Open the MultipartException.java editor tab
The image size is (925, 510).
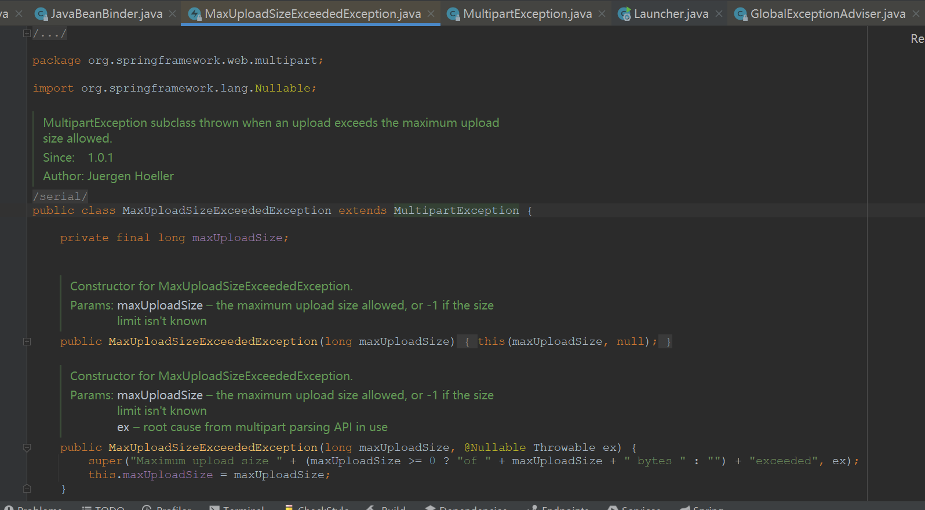527,14
